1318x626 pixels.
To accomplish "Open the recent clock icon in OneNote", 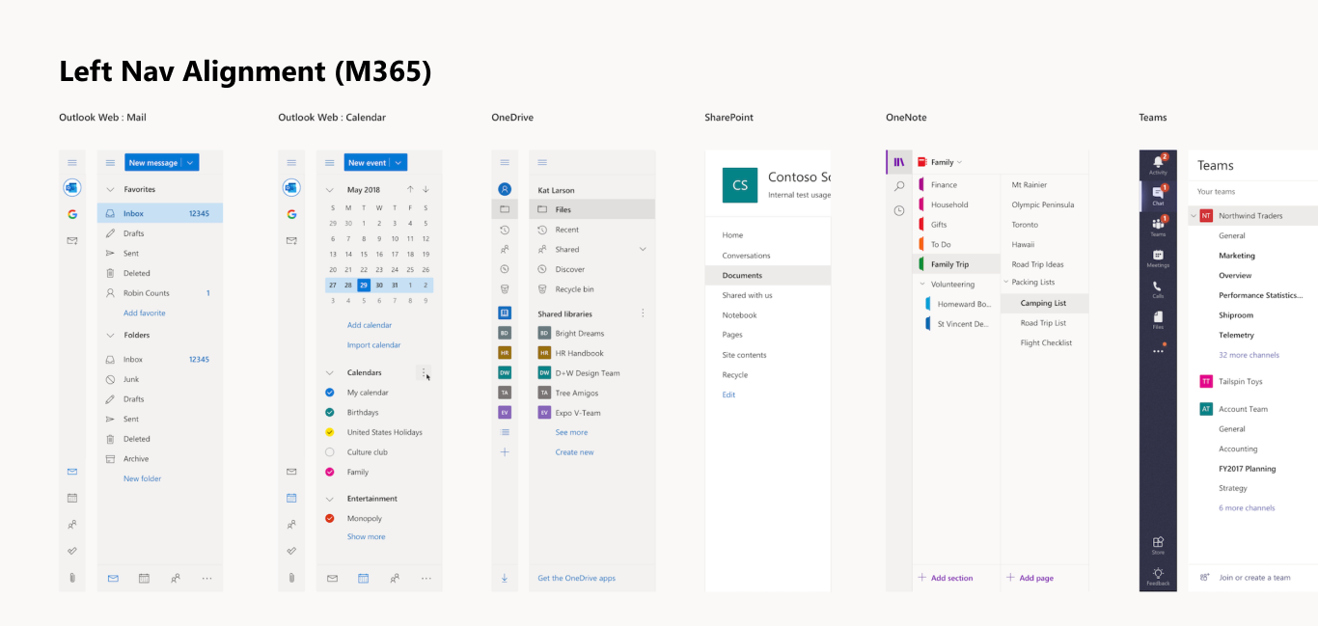I will (x=899, y=210).
